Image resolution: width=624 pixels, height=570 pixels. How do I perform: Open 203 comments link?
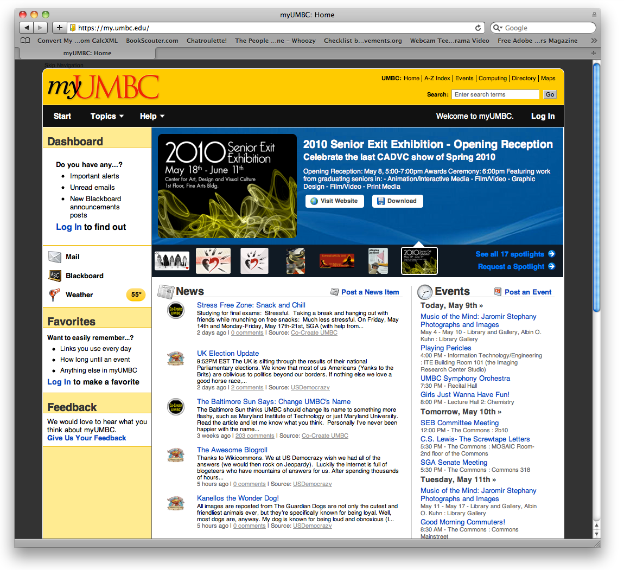click(x=254, y=435)
